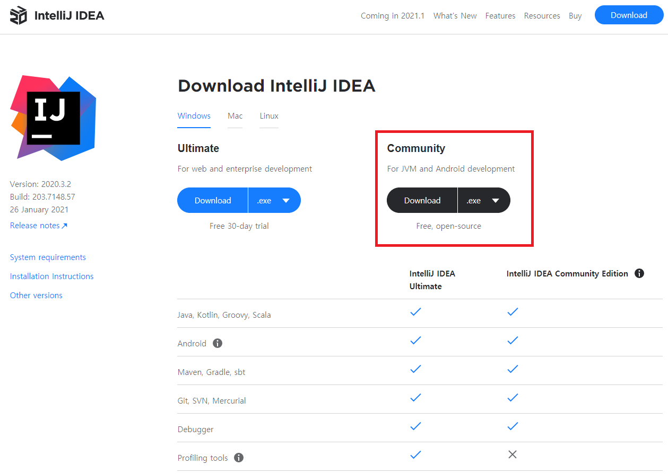
Task: Open Resources in the top navigation
Action: click(x=542, y=16)
